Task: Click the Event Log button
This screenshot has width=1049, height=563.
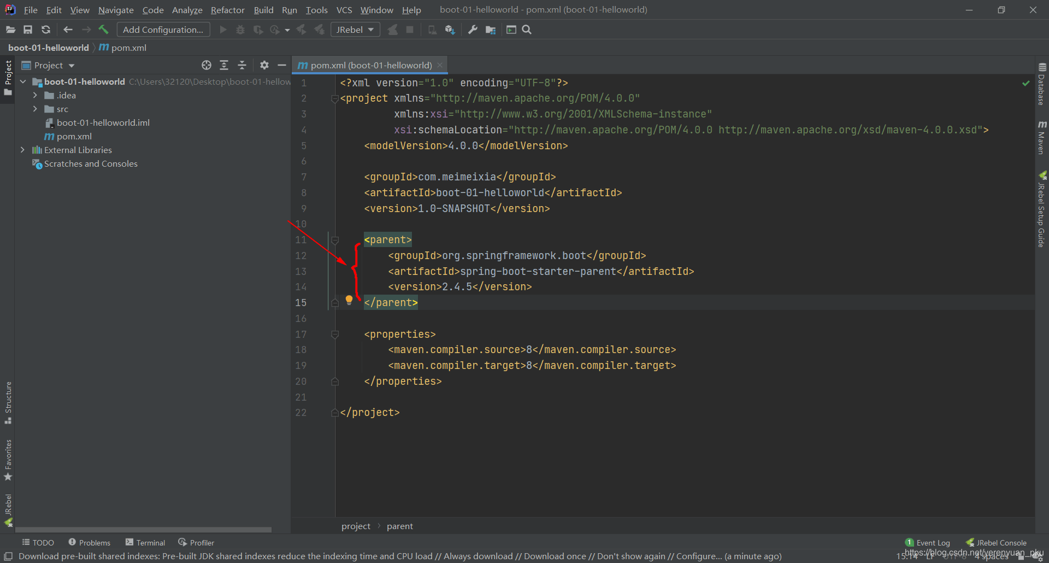Action: 928,542
